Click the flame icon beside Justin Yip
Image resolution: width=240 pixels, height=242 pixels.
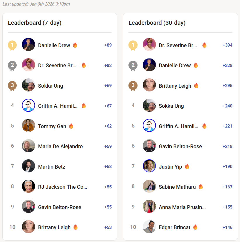point(187,167)
